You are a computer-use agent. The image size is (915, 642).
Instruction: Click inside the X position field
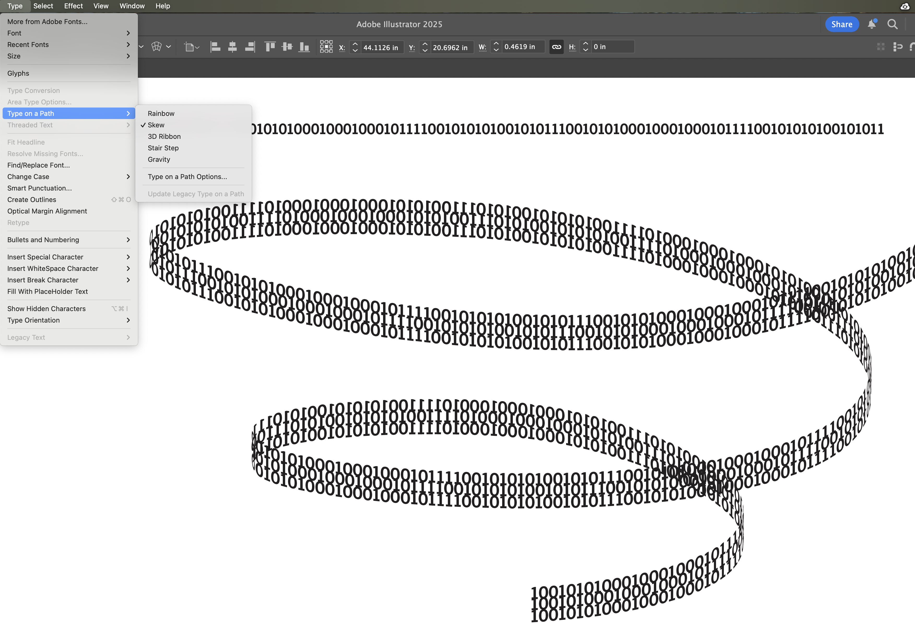click(x=380, y=47)
